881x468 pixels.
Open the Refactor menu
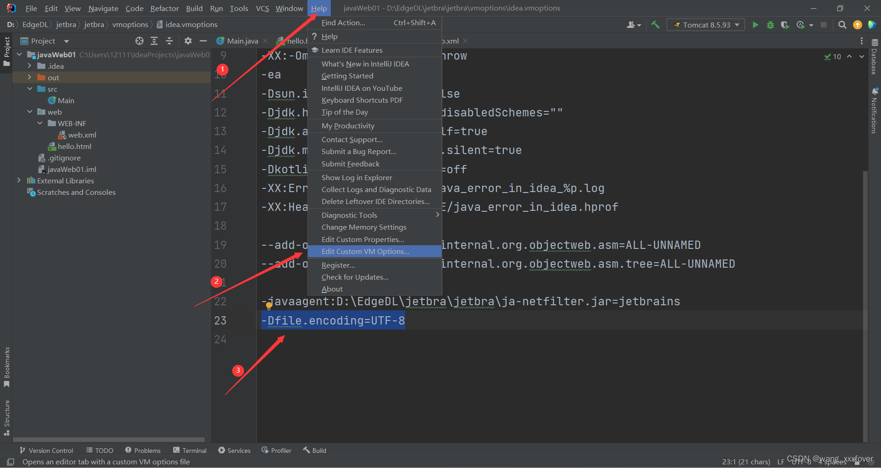click(164, 8)
